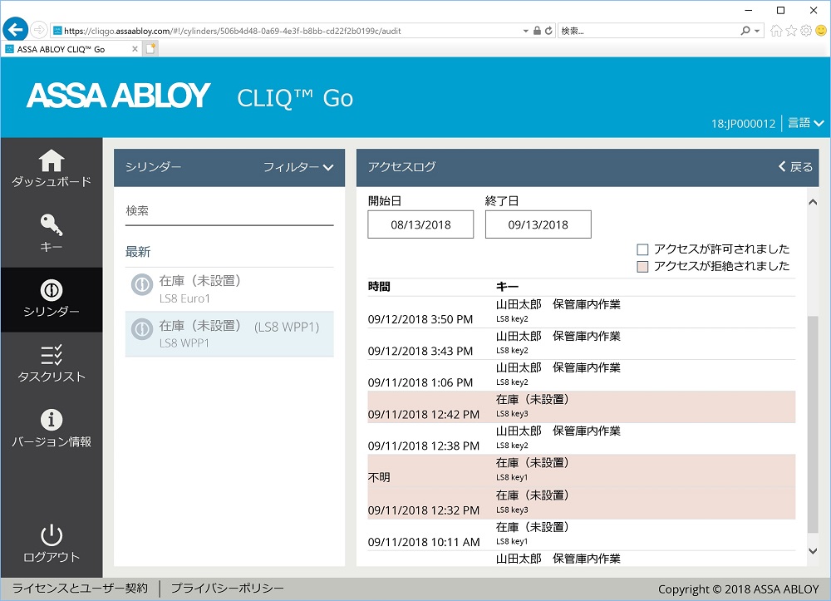Open the browser settings gear icon
The image size is (831, 601).
click(806, 31)
